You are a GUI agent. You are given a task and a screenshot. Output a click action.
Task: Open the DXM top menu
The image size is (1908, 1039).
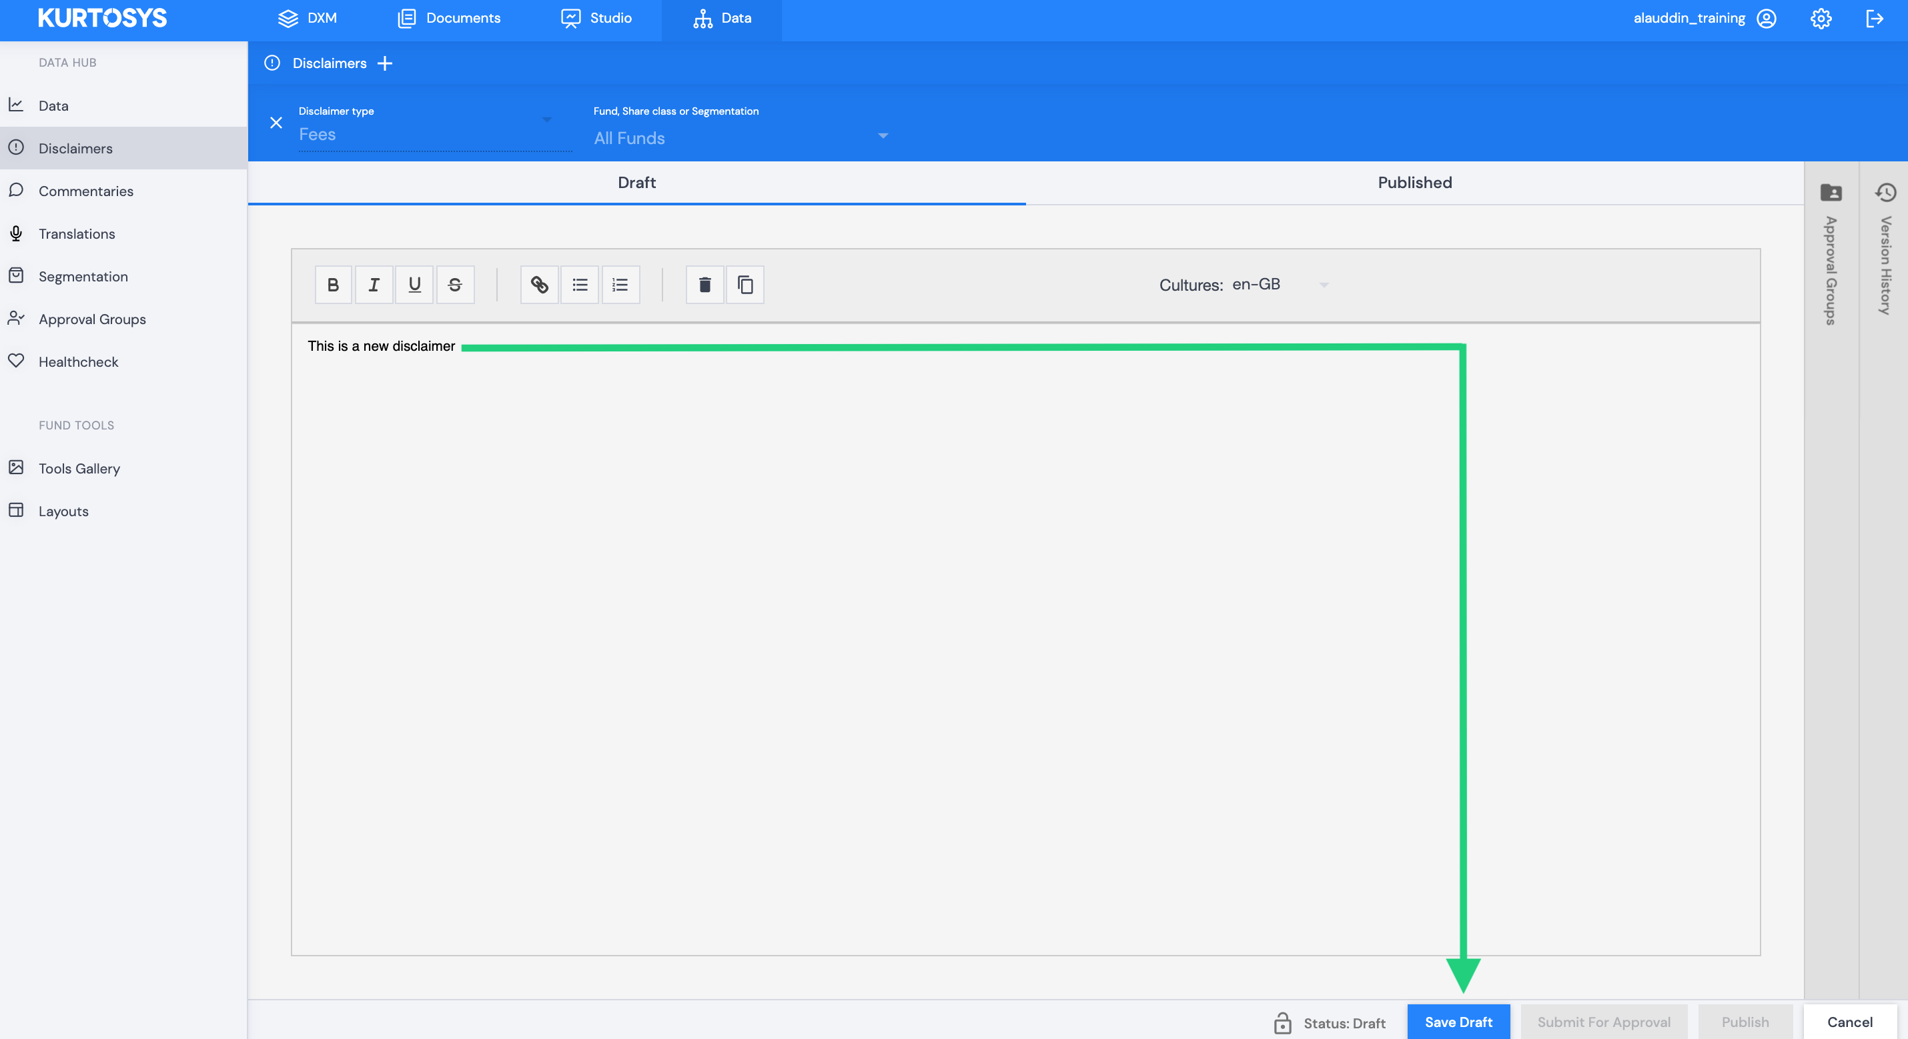click(x=308, y=19)
